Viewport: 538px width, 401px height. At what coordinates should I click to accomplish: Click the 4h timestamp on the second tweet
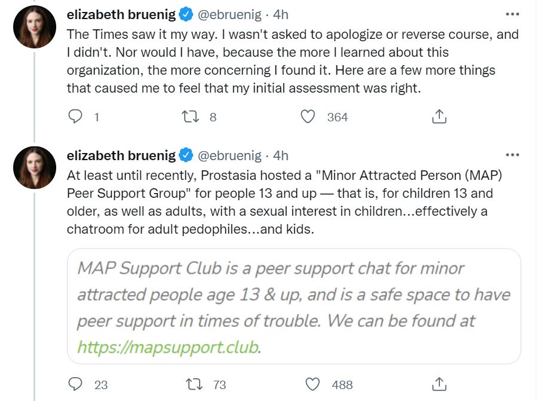point(281,155)
